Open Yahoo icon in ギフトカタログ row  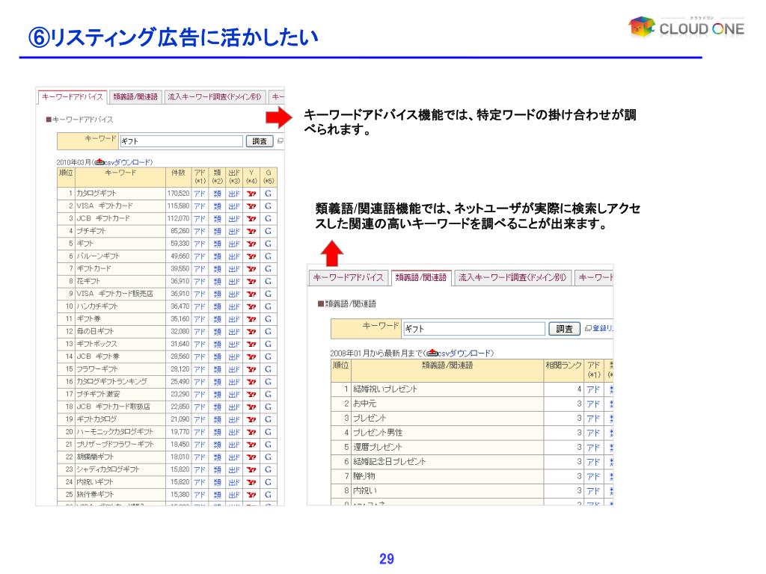pyautogui.click(x=251, y=419)
